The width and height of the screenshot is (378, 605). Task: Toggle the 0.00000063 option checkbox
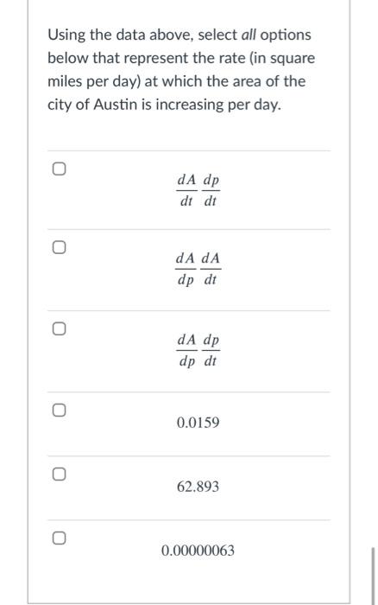click(x=59, y=538)
